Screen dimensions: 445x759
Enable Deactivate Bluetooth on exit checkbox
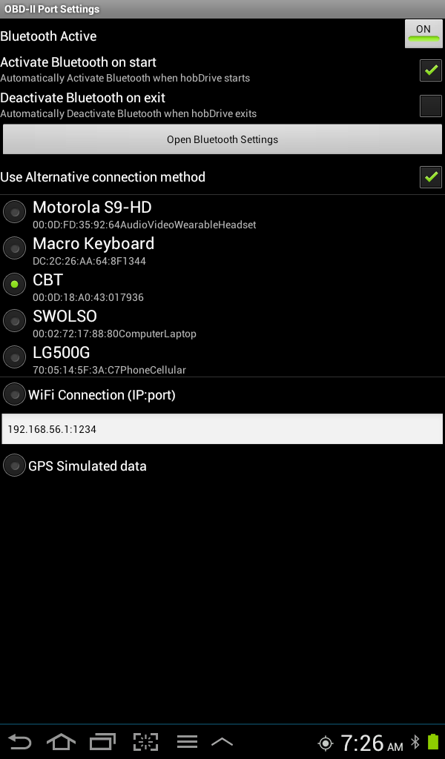coord(430,106)
